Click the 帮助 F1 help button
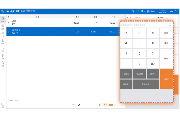 126,84
